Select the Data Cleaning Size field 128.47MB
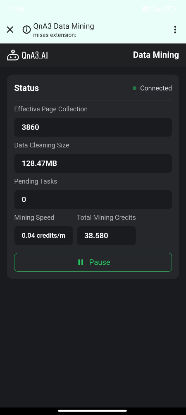The height and width of the screenshot is (415, 186). coord(93,163)
